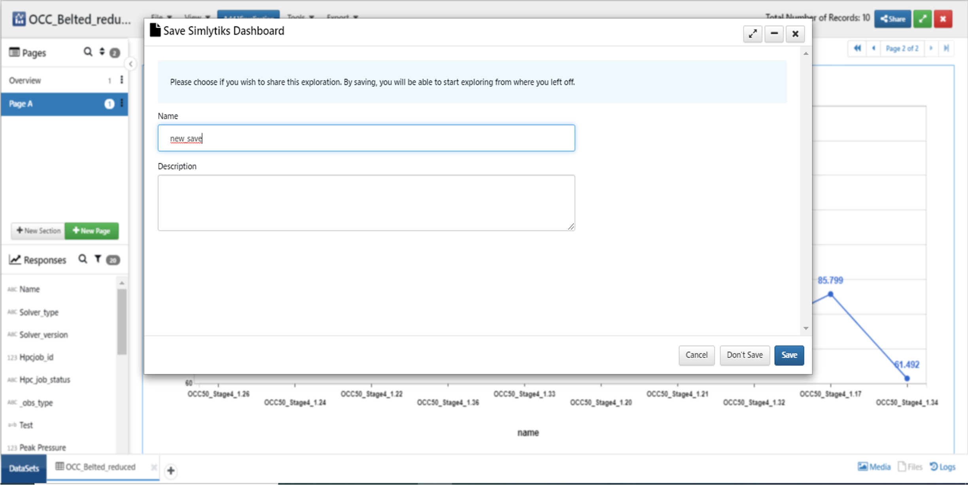Click the green expand dashboard icon
The image size is (968, 485).
pos(923,19)
